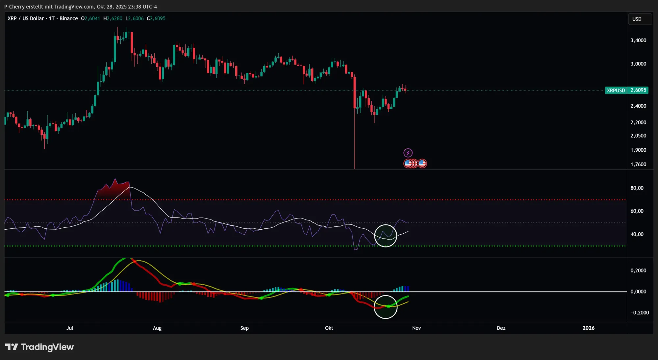Screen dimensions: 658x360
Task: Click the Okt label on the time axis
Action: pyautogui.click(x=329, y=328)
